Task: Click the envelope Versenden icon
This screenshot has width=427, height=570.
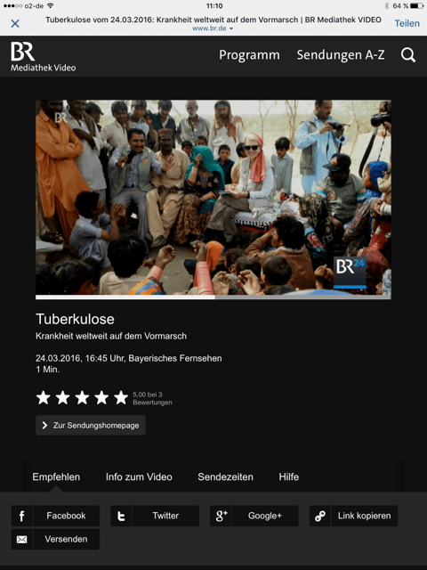Action: pos(21,539)
